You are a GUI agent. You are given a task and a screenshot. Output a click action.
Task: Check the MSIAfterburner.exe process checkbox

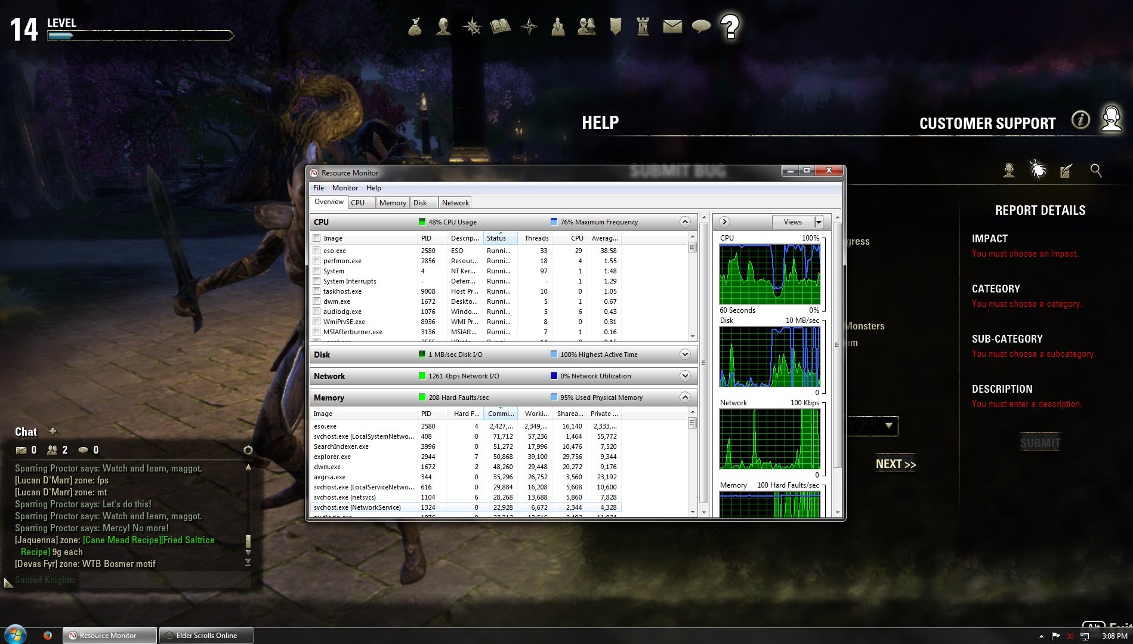(x=317, y=332)
